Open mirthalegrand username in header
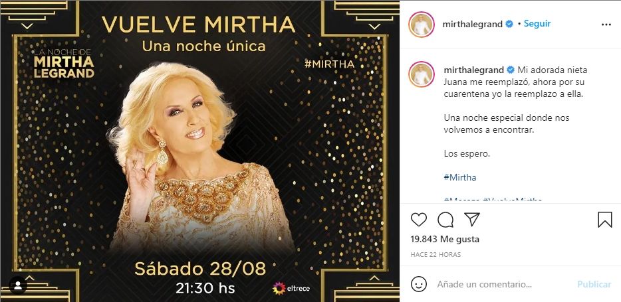 pos(473,24)
